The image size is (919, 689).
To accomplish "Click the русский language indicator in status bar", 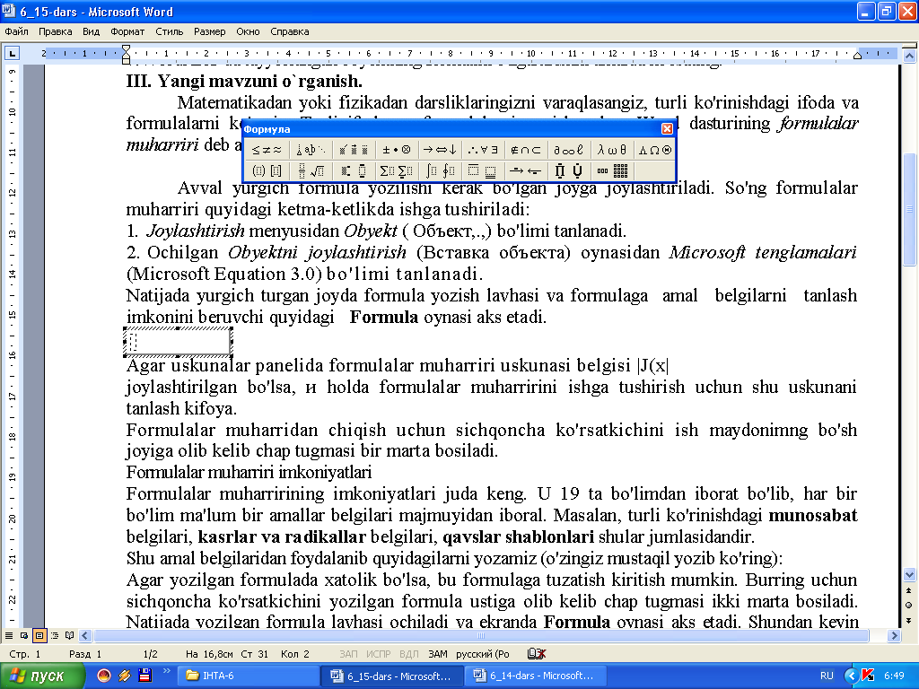I will 482,654.
